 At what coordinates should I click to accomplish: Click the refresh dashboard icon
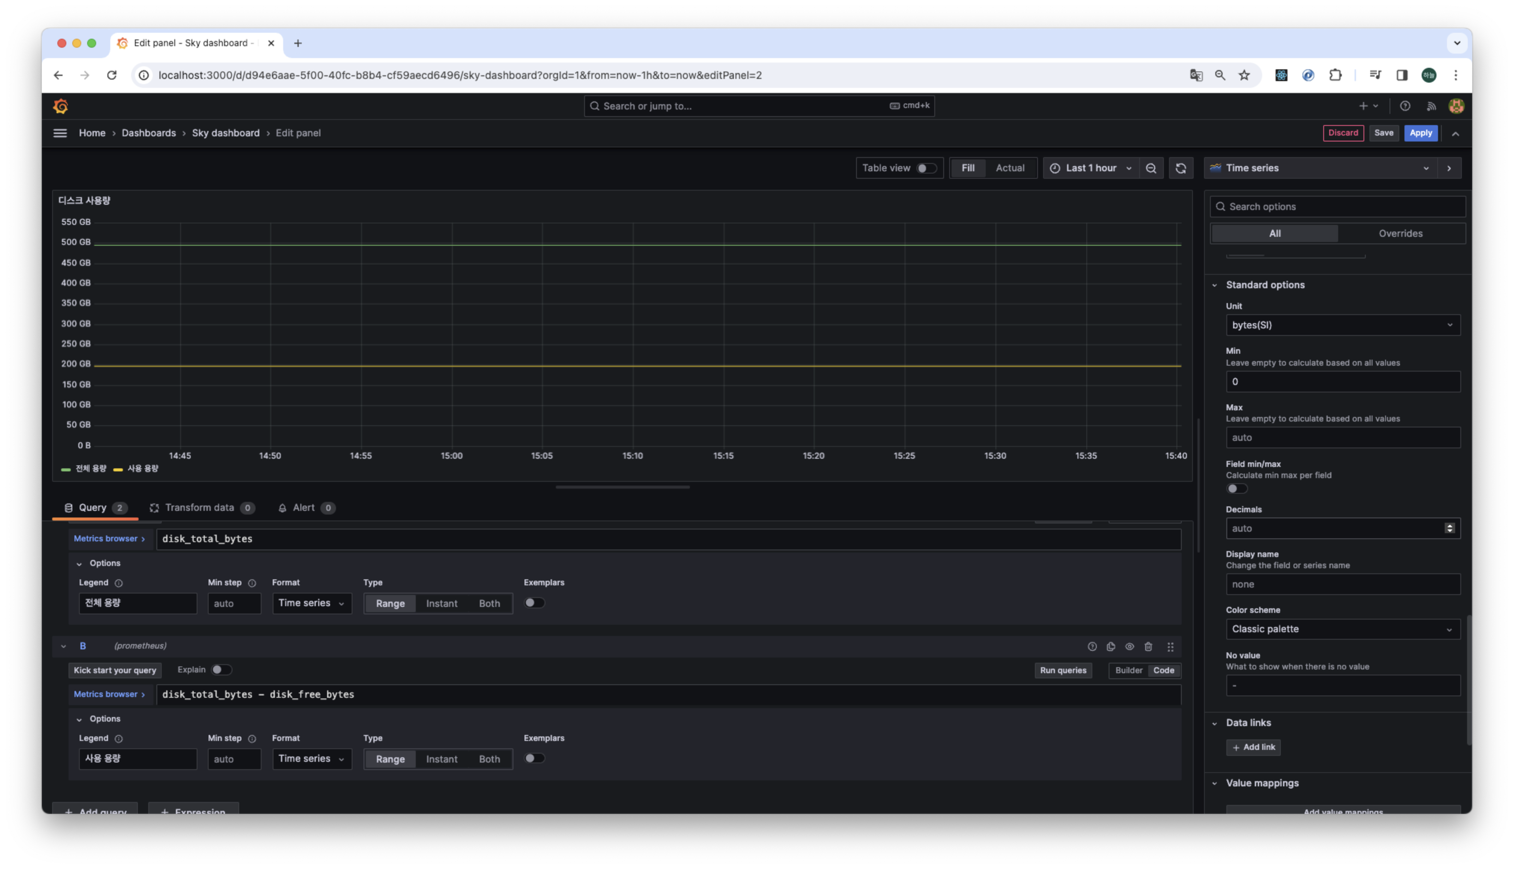click(1180, 168)
